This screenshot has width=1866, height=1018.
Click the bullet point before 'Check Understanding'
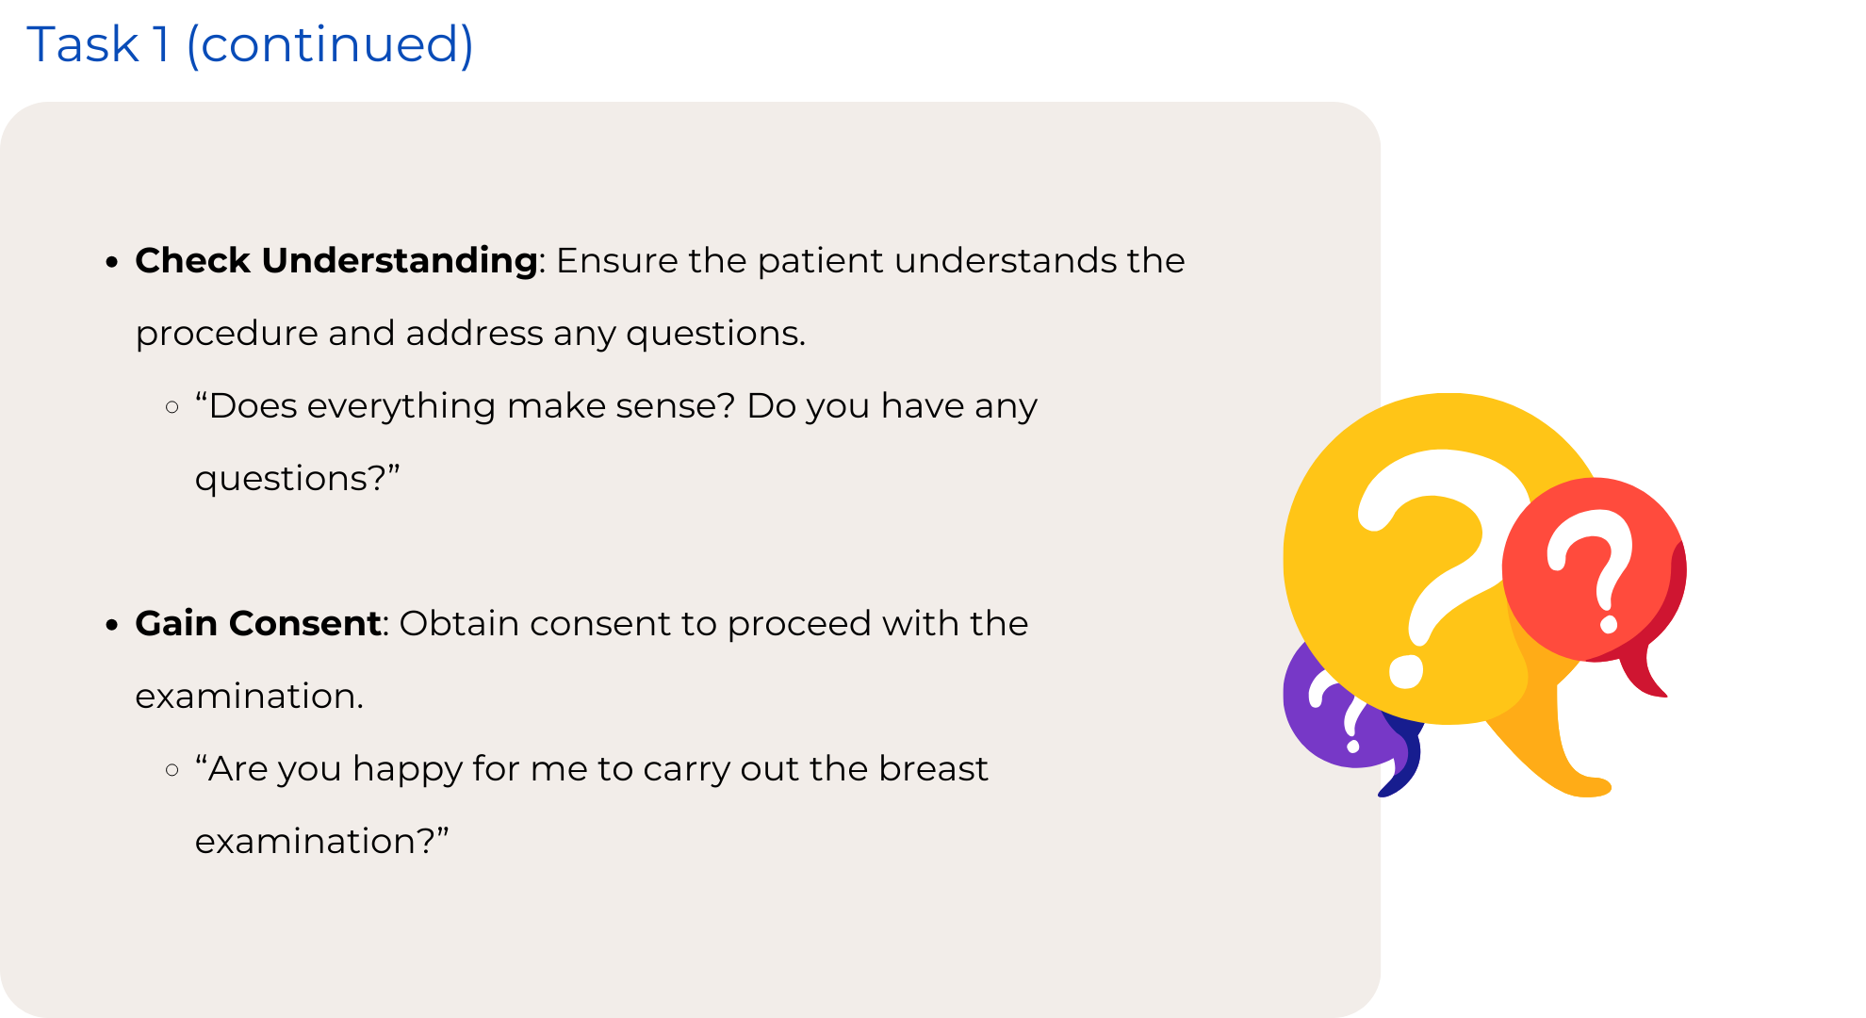pos(112,262)
